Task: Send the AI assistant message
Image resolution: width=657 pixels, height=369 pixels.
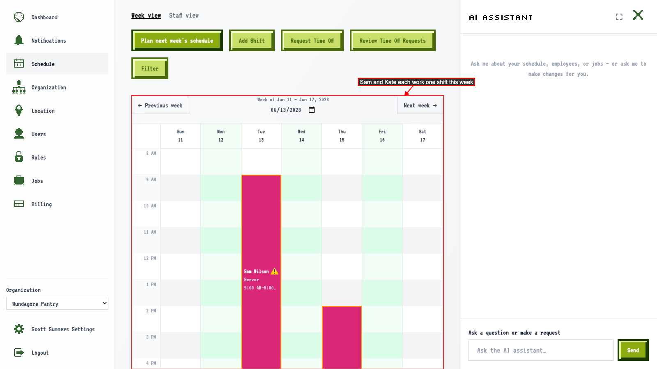Action: 633,350
